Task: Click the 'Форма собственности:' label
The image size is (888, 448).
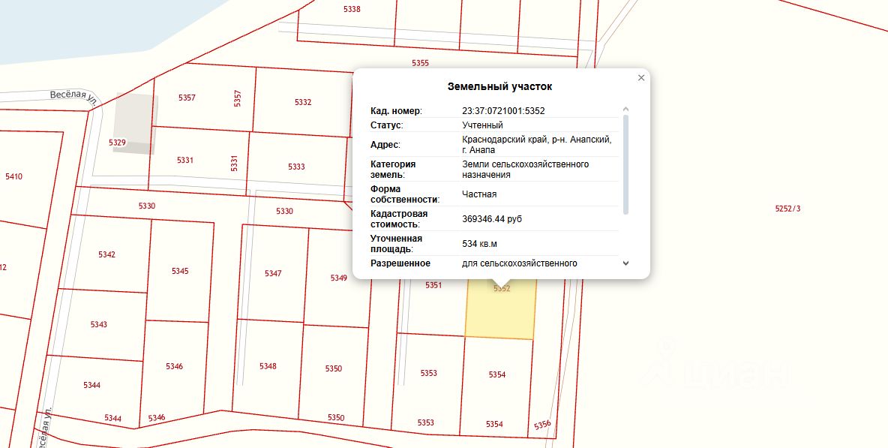Action: pyautogui.click(x=406, y=194)
